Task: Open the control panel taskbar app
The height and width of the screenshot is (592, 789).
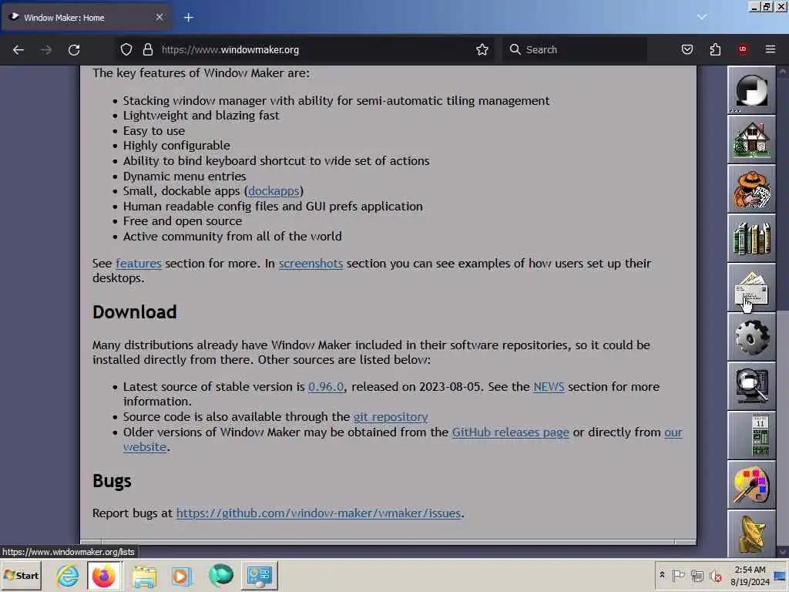Action: [x=259, y=575]
